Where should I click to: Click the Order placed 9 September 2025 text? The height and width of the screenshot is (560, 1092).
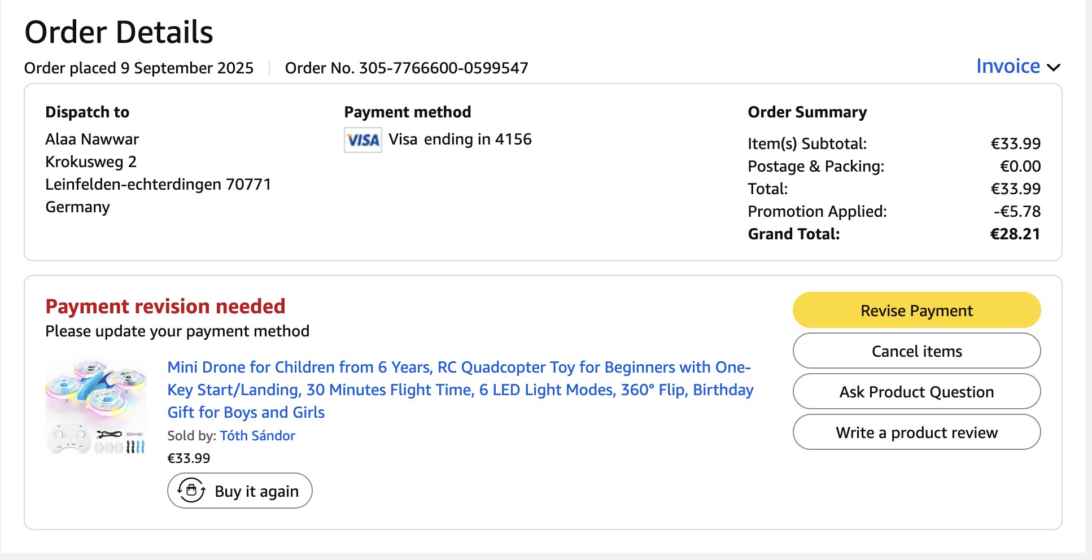pos(138,68)
